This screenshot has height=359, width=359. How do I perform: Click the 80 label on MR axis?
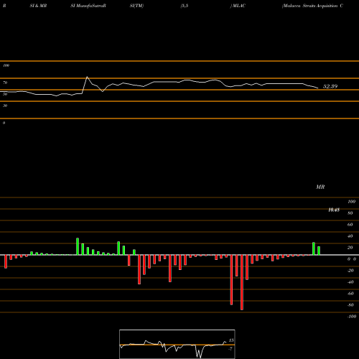click(x=350, y=213)
